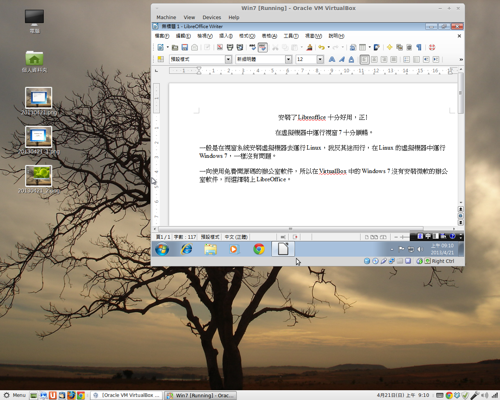500x400 pixels.
Task: Click Win7 [Running] taskbar button on Linux panel
Action: [x=200, y=395]
